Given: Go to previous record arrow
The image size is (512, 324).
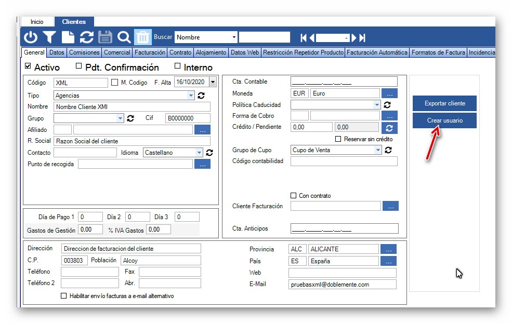Looking at the screenshot, I should [312, 38].
